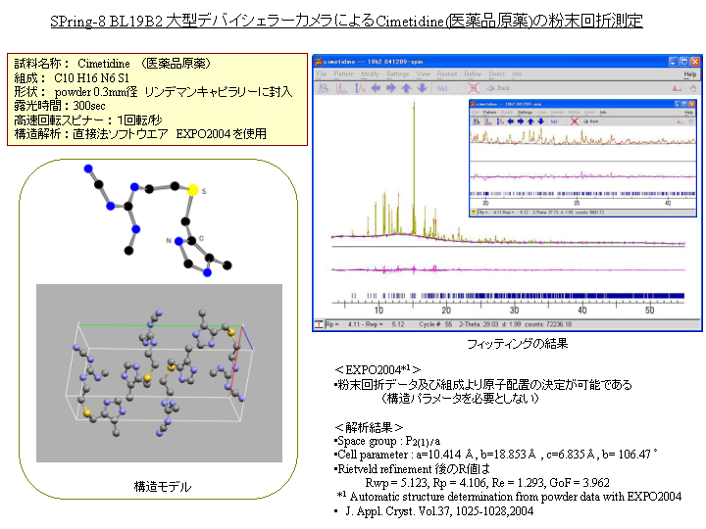Viewport: 706px width, 529px height.
Task: Click the left arrow in the inset window toolbar
Action: coord(510,121)
